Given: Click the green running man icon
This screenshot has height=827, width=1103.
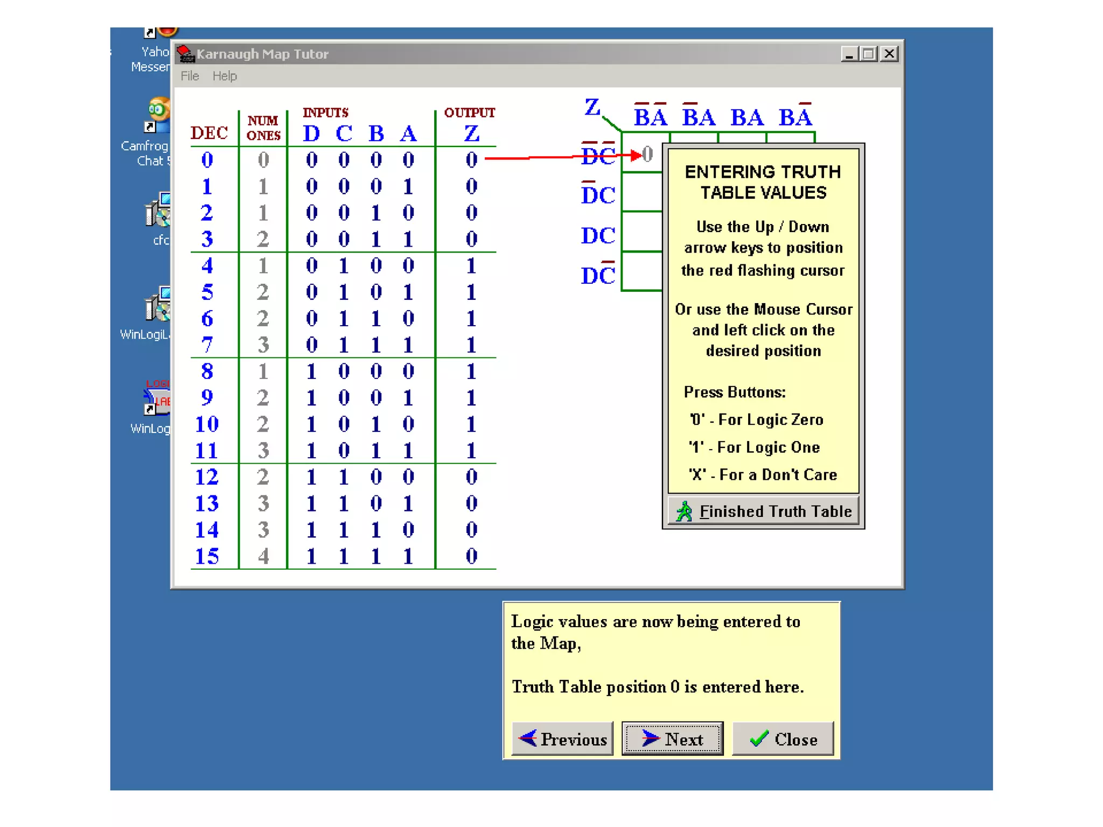Looking at the screenshot, I should click(685, 511).
